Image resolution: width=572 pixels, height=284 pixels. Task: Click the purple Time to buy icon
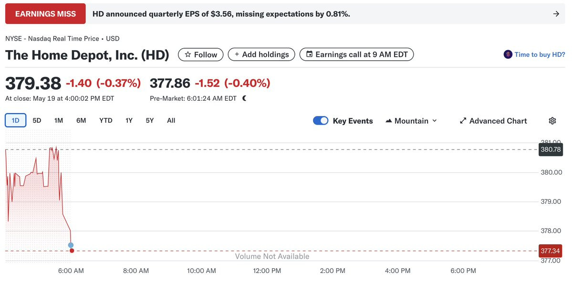[508, 54]
